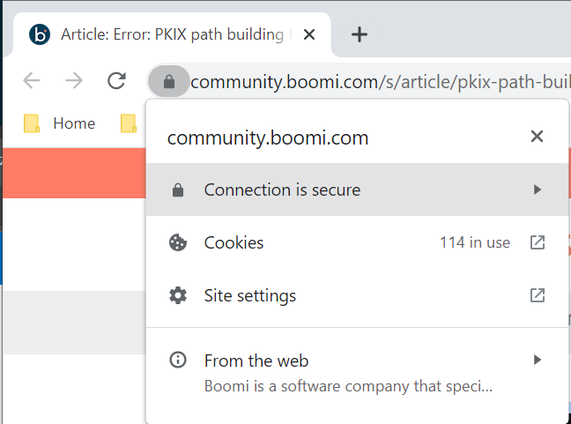Close the community.boomi.com site info popup
This screenshot has width=571, height=424.
click(537, 137)
